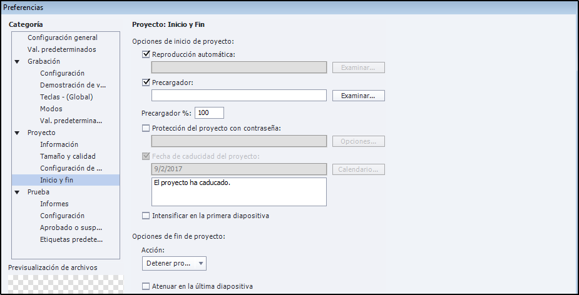Image resolution: width=579 pixels, height=295 pixels.
Task: Enable Atenuar en la última diapositiva
Action: coord(146,286)
